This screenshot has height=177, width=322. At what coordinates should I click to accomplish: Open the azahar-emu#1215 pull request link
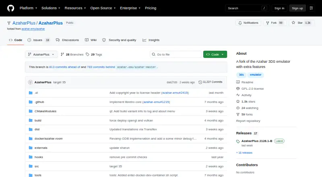(156, 102)
